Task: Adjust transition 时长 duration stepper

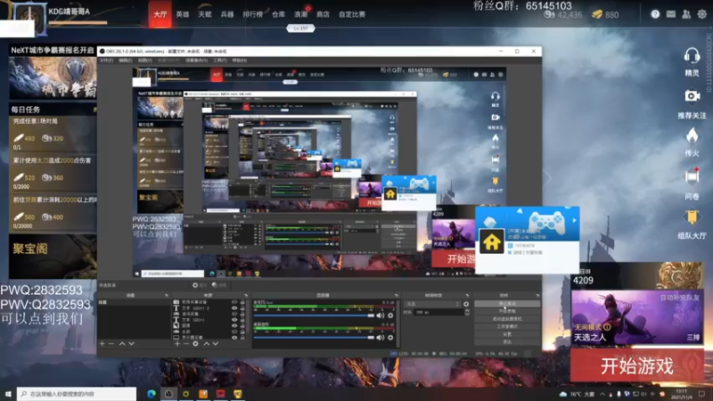Action: click(466, 313)
